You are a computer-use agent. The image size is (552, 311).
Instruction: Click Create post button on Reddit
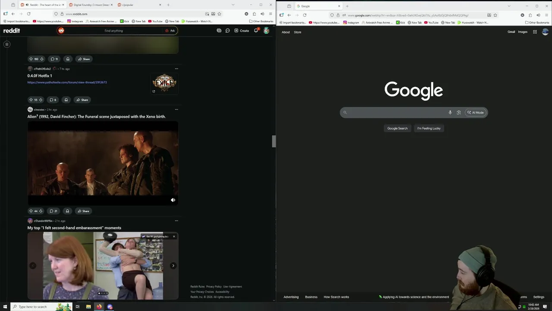click(x=241, y=31)
